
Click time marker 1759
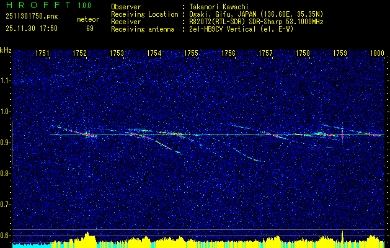340,53
